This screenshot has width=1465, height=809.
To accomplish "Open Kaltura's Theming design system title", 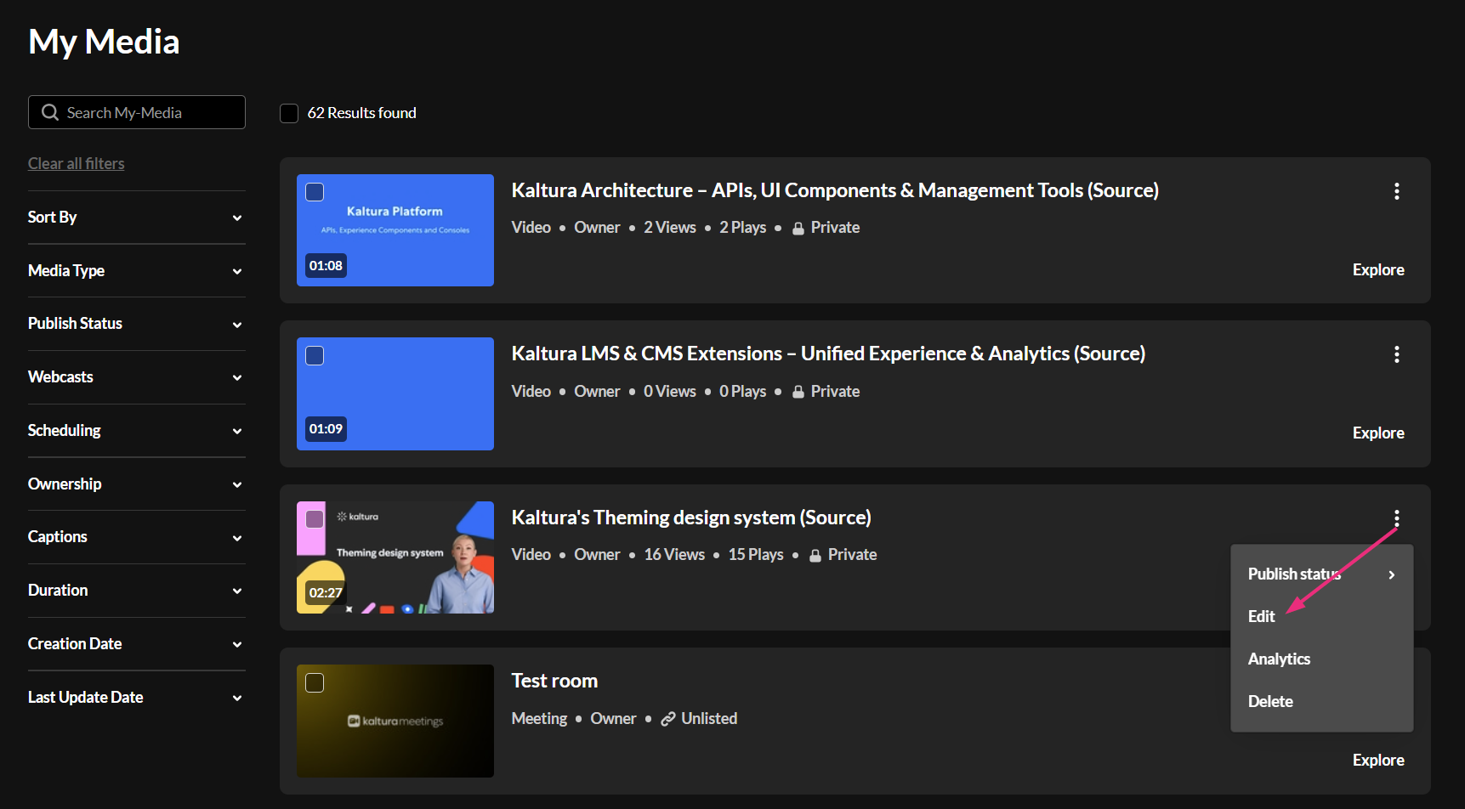I will tap(691, 518).
